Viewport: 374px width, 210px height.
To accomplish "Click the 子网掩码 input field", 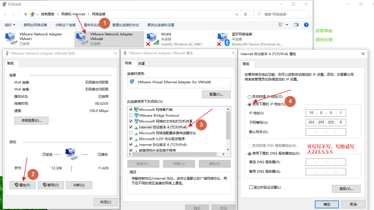I will (x=326, y=122).
